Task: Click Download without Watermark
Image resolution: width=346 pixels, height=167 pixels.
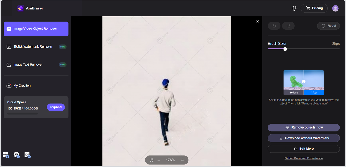Action: (304, 138)
